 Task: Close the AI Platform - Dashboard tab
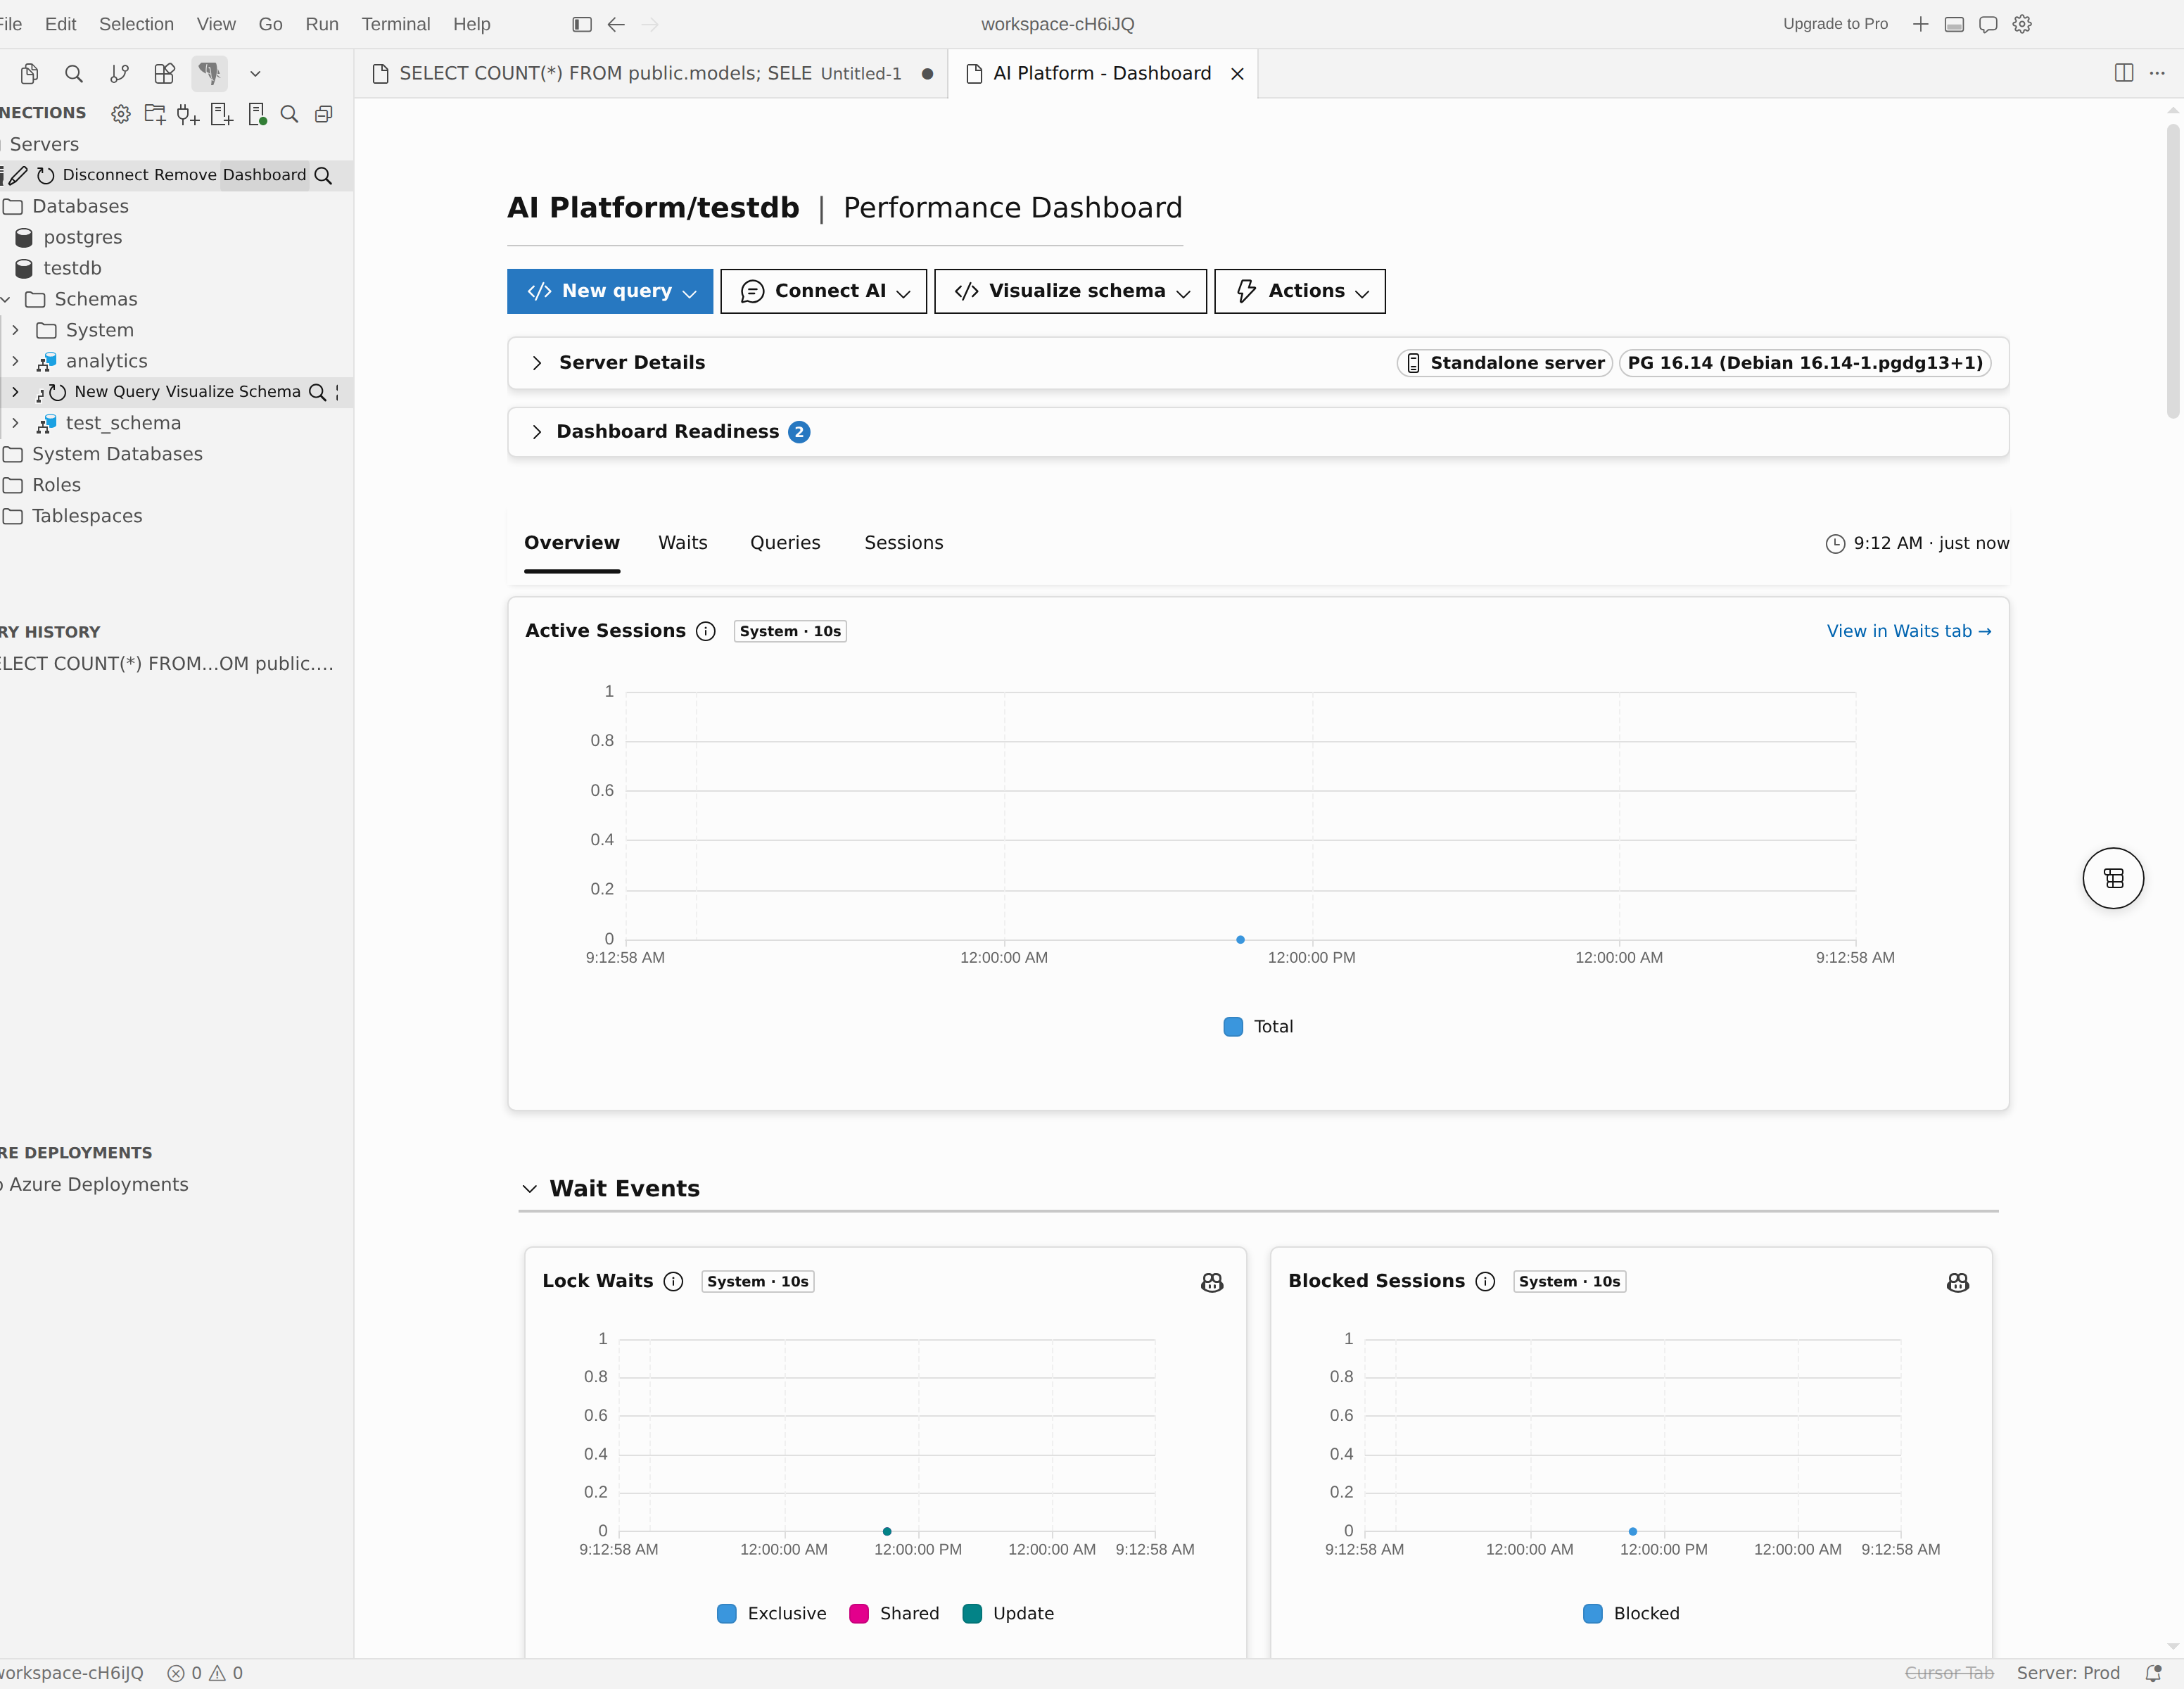point(1237,74)
